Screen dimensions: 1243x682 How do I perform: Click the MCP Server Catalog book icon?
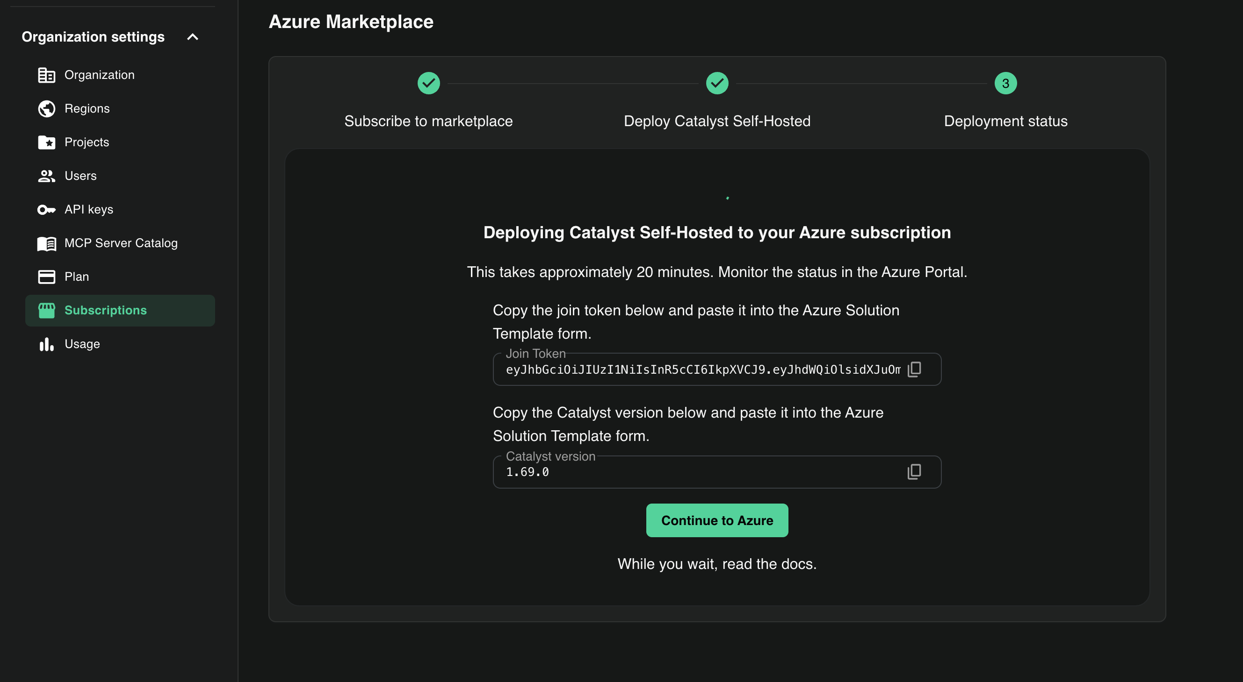click(46, 243)
